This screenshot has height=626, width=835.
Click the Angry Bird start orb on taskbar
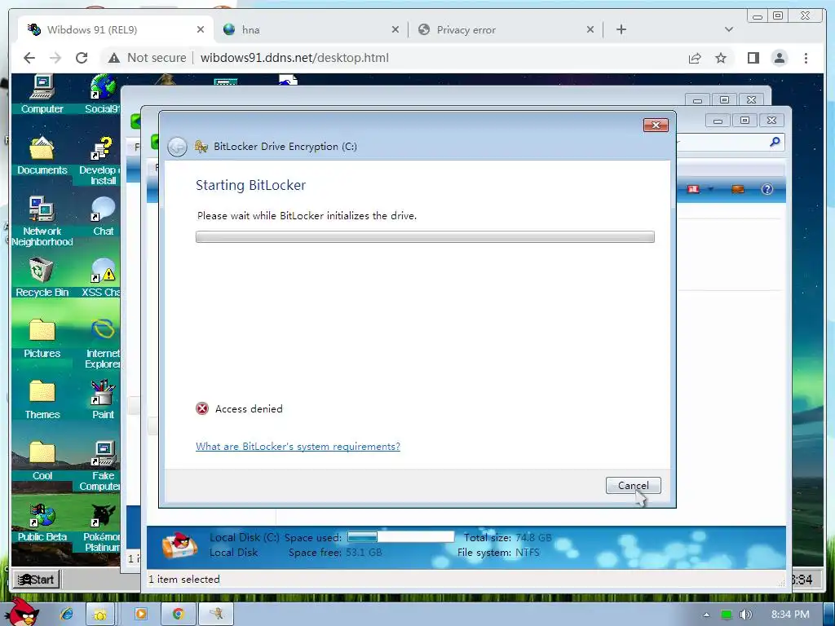click(22, 612)
